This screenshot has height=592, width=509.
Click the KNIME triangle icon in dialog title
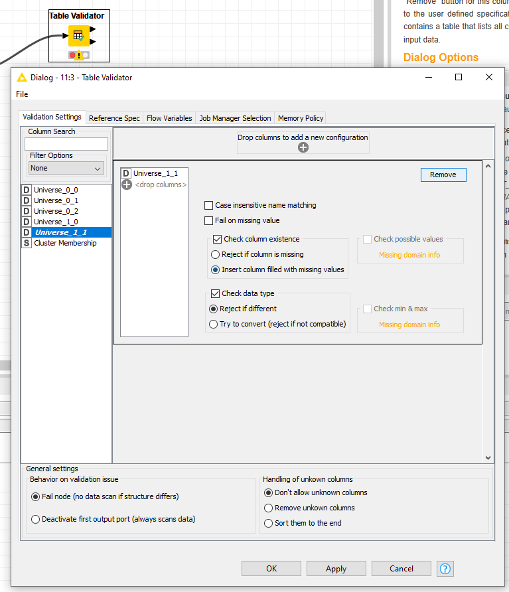click(x=22, y=78)
